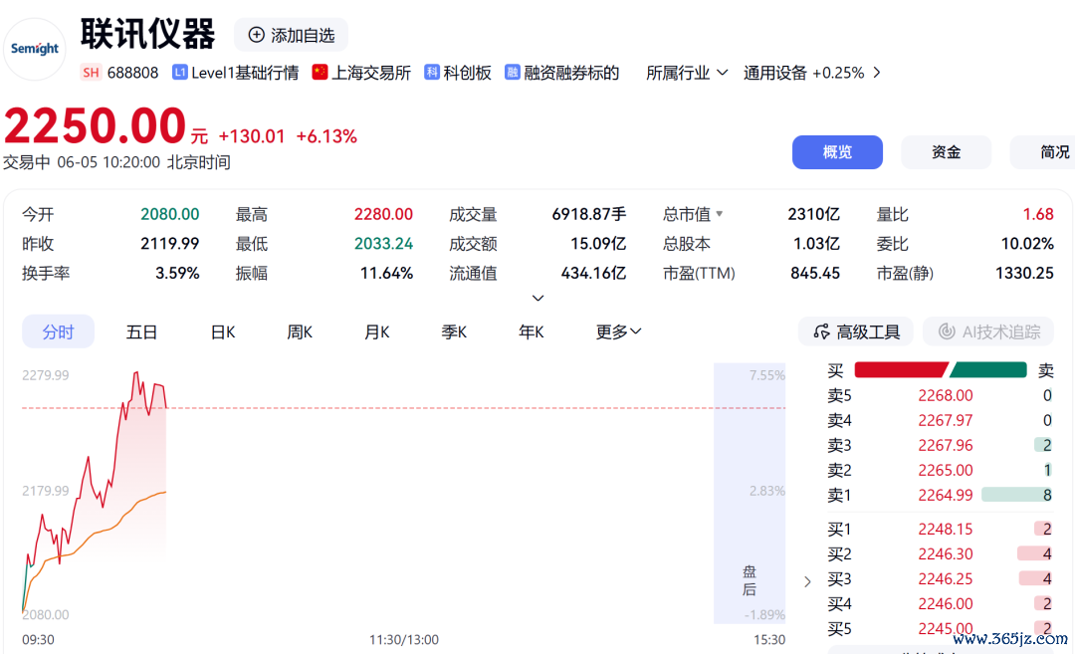Add stock via 添加自选 button

292,35
